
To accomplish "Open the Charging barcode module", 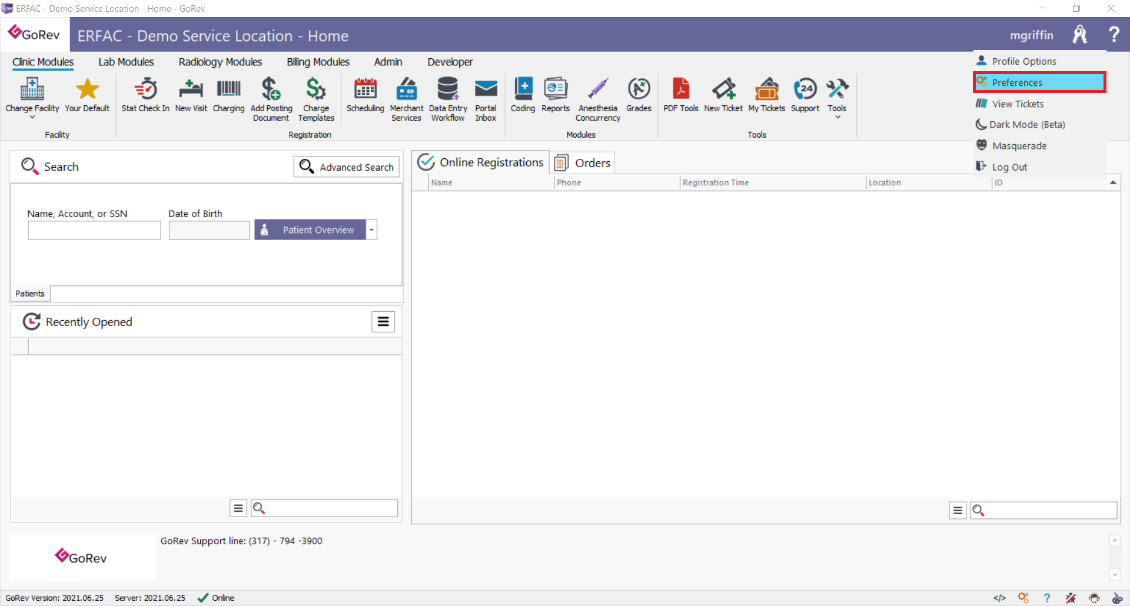I will click(228, 94).
